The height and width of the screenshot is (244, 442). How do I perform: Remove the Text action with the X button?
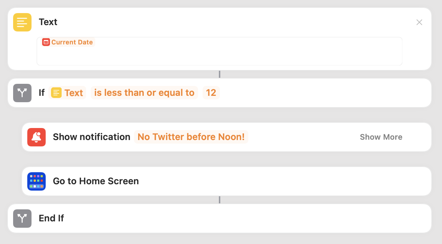419,22
